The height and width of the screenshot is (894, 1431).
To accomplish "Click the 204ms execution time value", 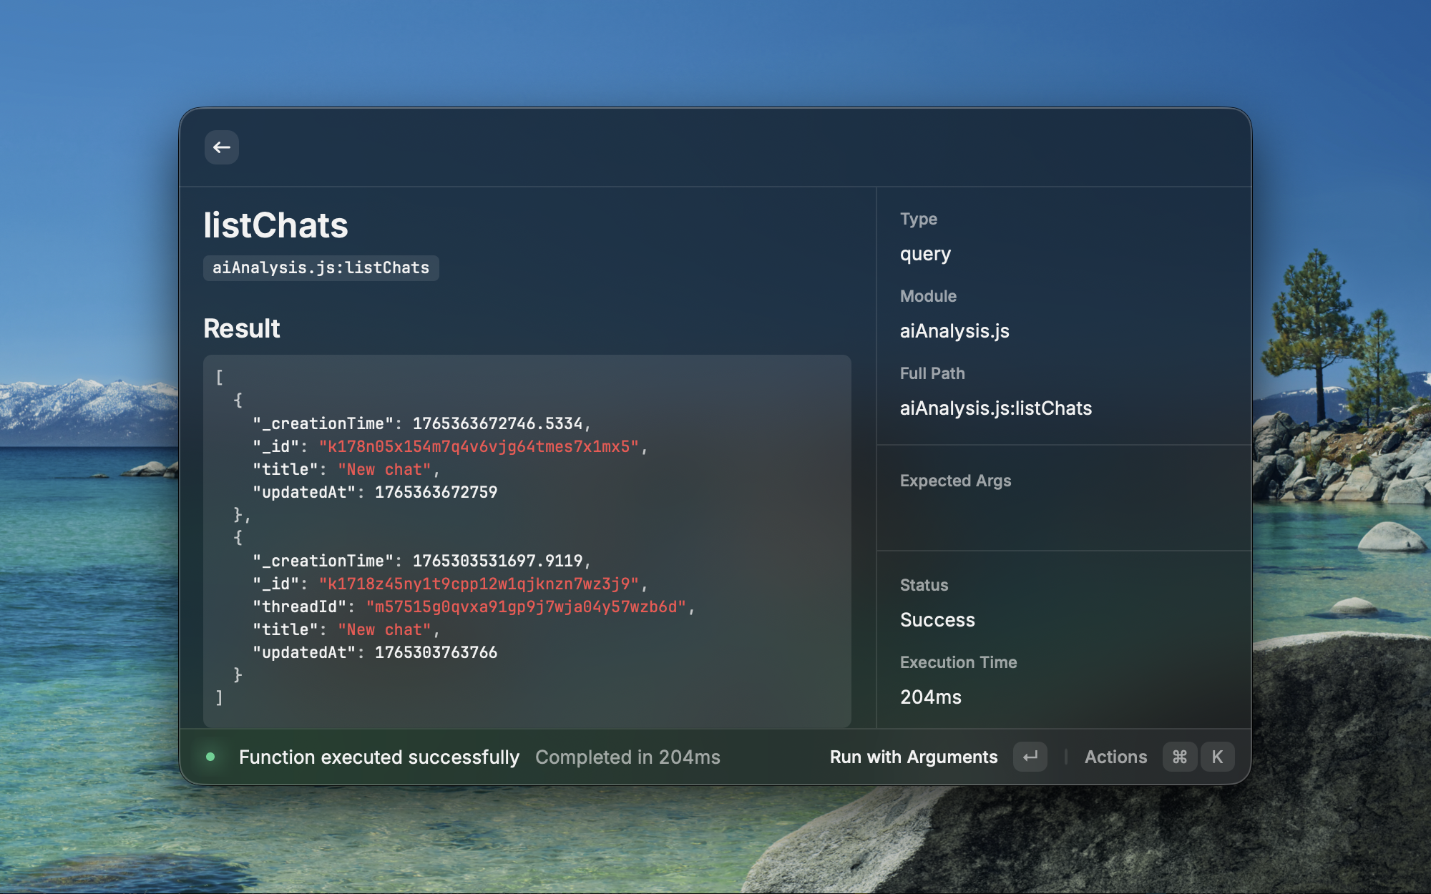I will point(930,697).
